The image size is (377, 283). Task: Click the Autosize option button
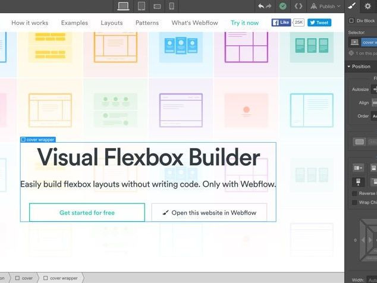click(x=374, y=89)
